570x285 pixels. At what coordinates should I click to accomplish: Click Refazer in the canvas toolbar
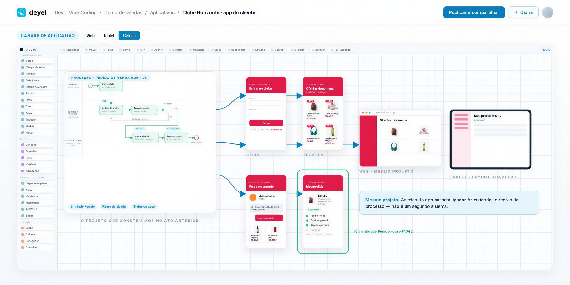(x=318, y=50)
